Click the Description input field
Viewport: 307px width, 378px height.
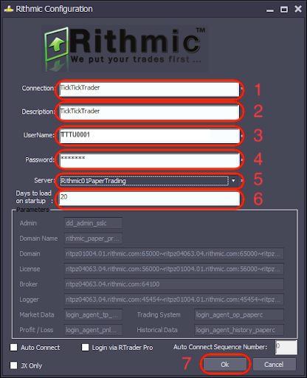click(149, 112)
